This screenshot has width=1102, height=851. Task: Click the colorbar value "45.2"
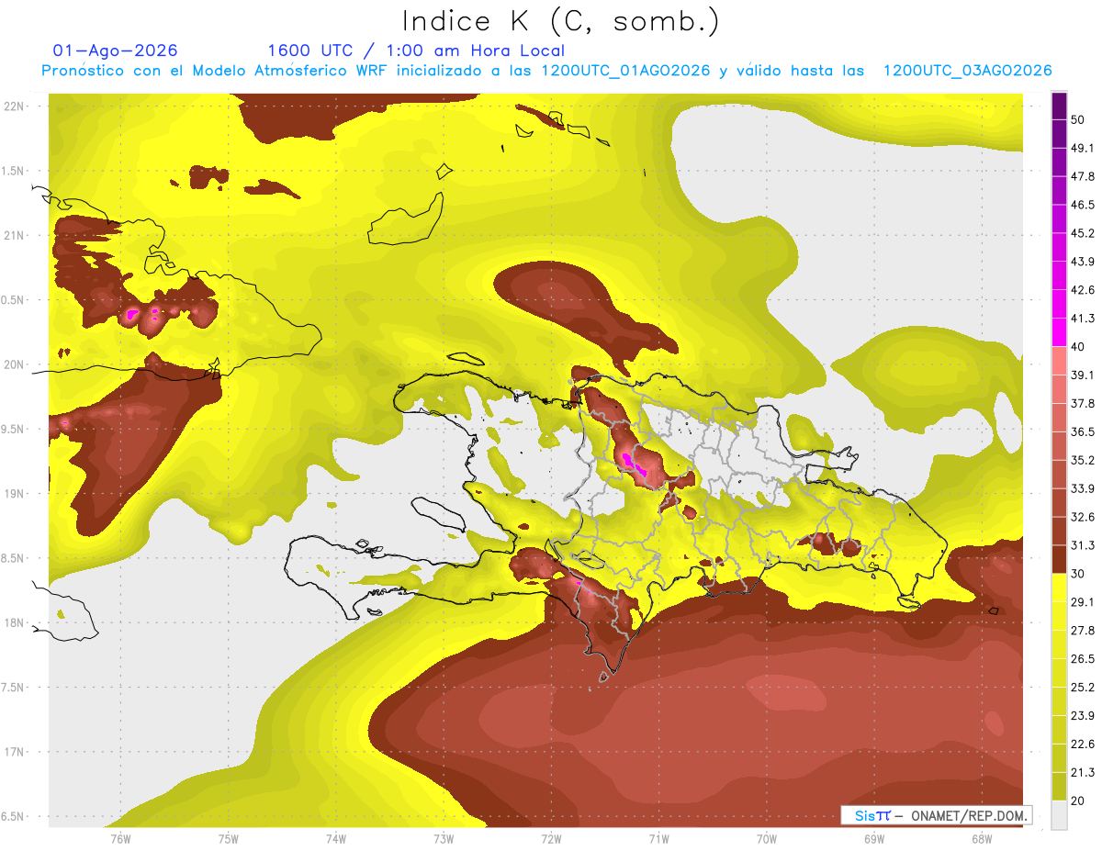click(1083, 233)
